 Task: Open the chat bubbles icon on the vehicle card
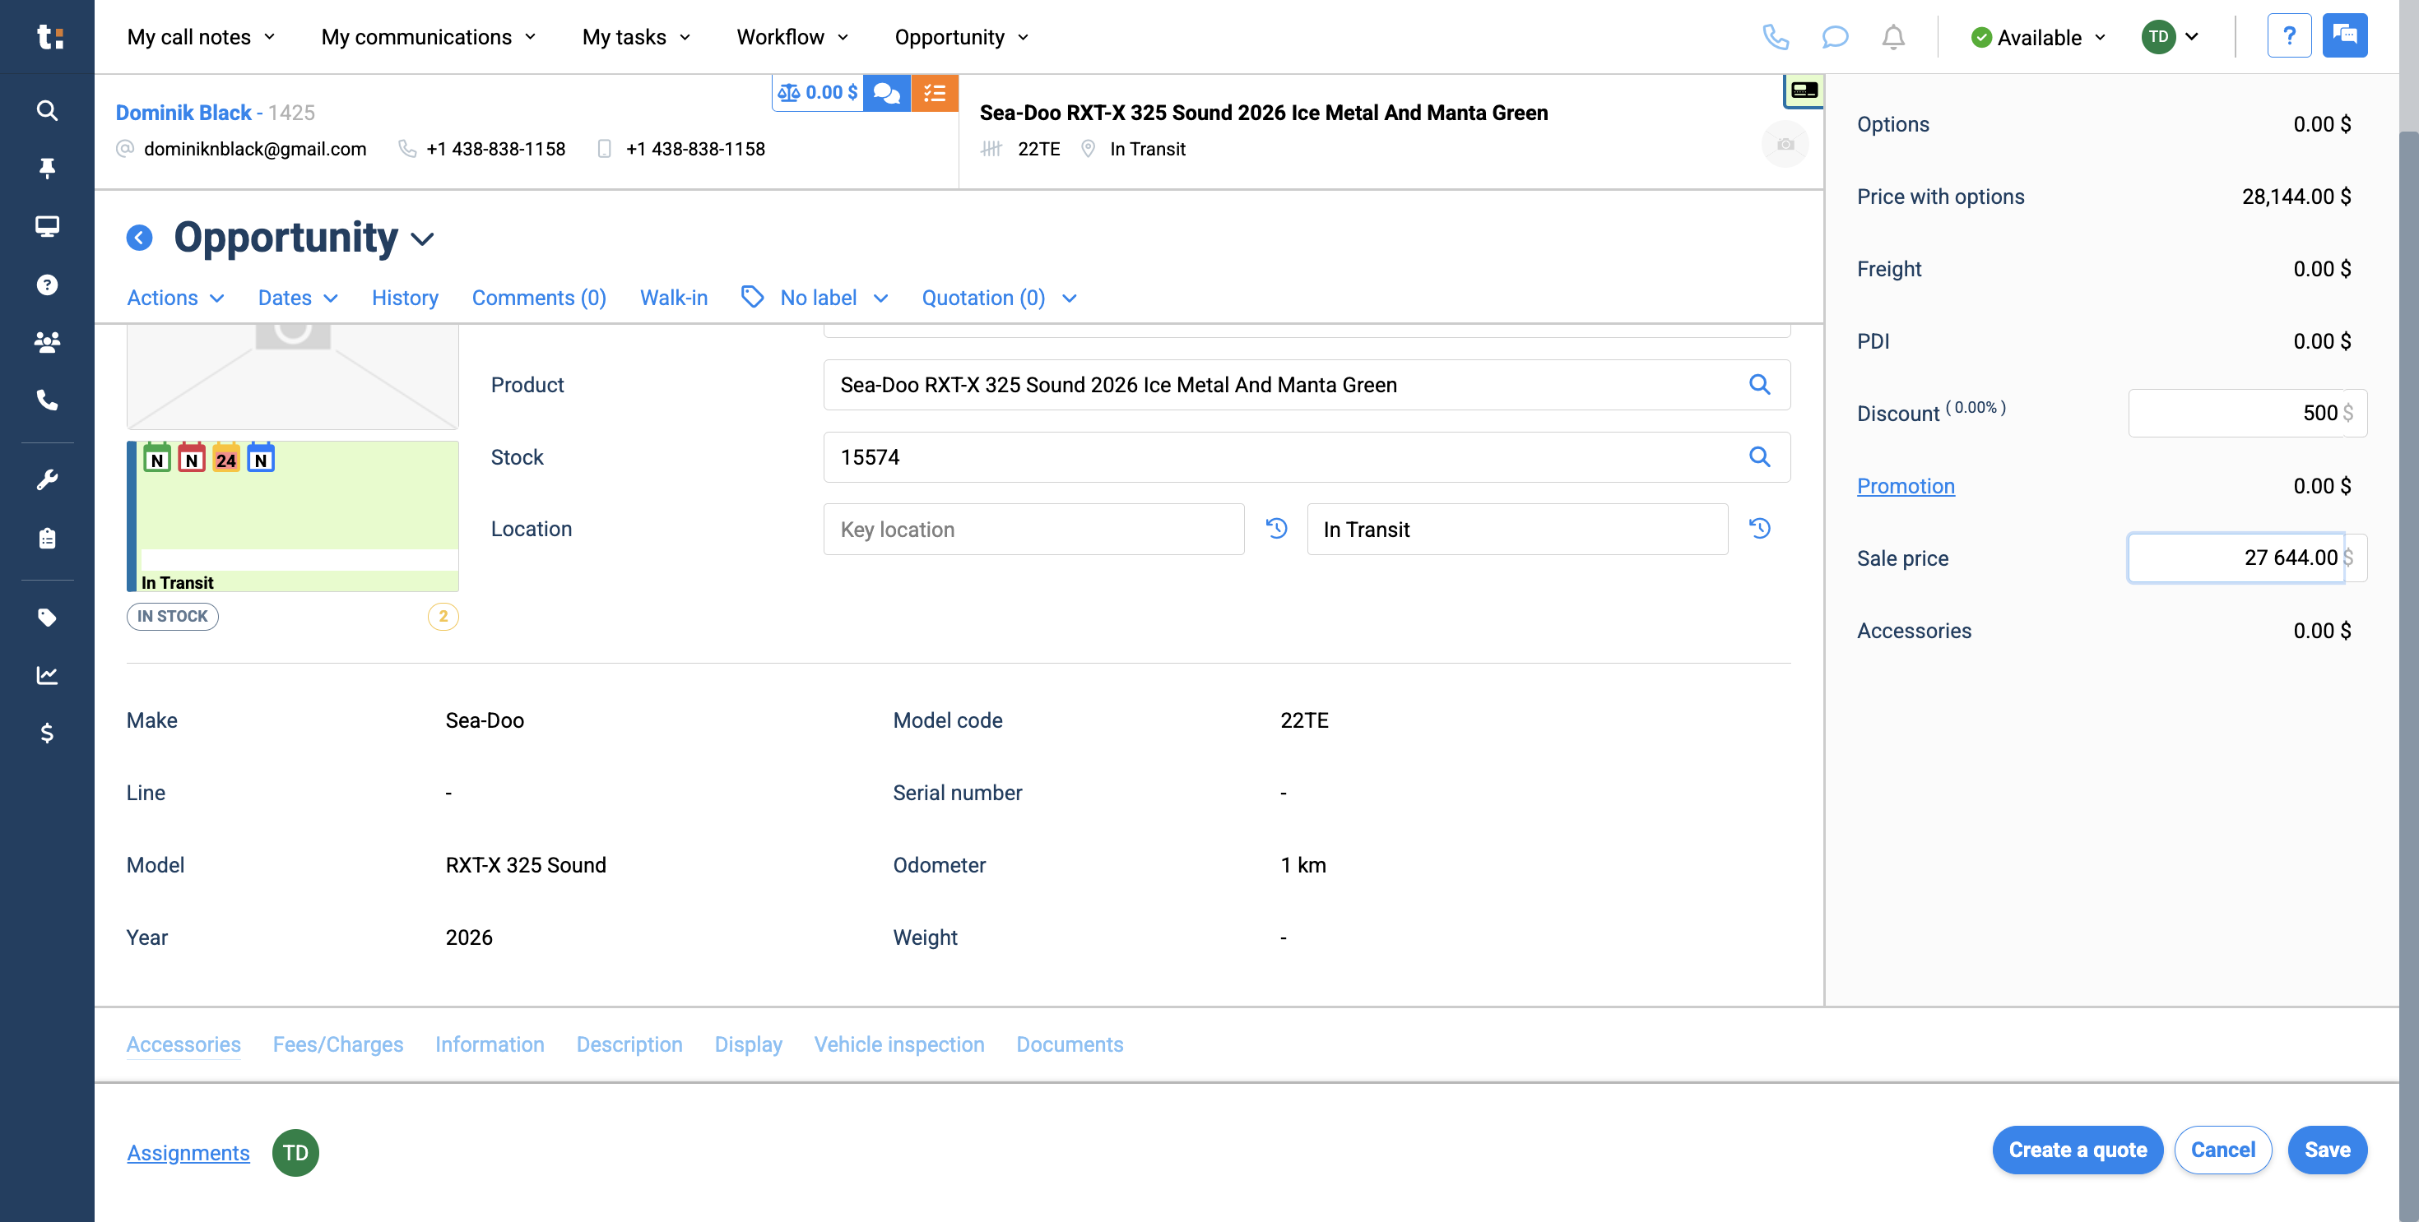pos(885,93)
